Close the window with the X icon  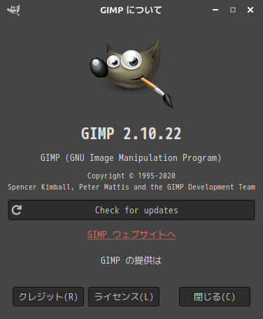[250, 10]
